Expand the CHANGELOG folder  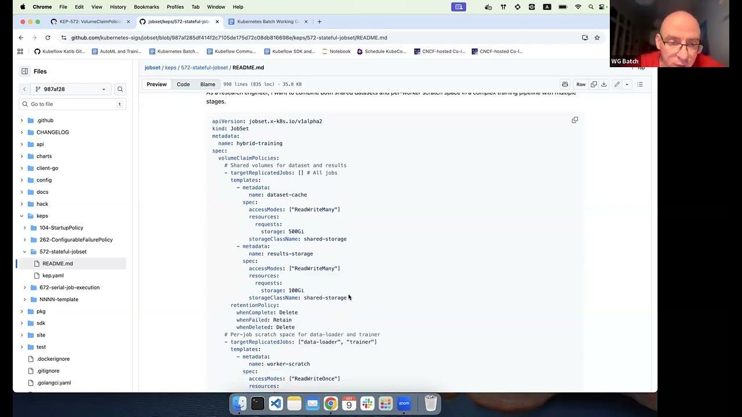(x=22, y=132)
